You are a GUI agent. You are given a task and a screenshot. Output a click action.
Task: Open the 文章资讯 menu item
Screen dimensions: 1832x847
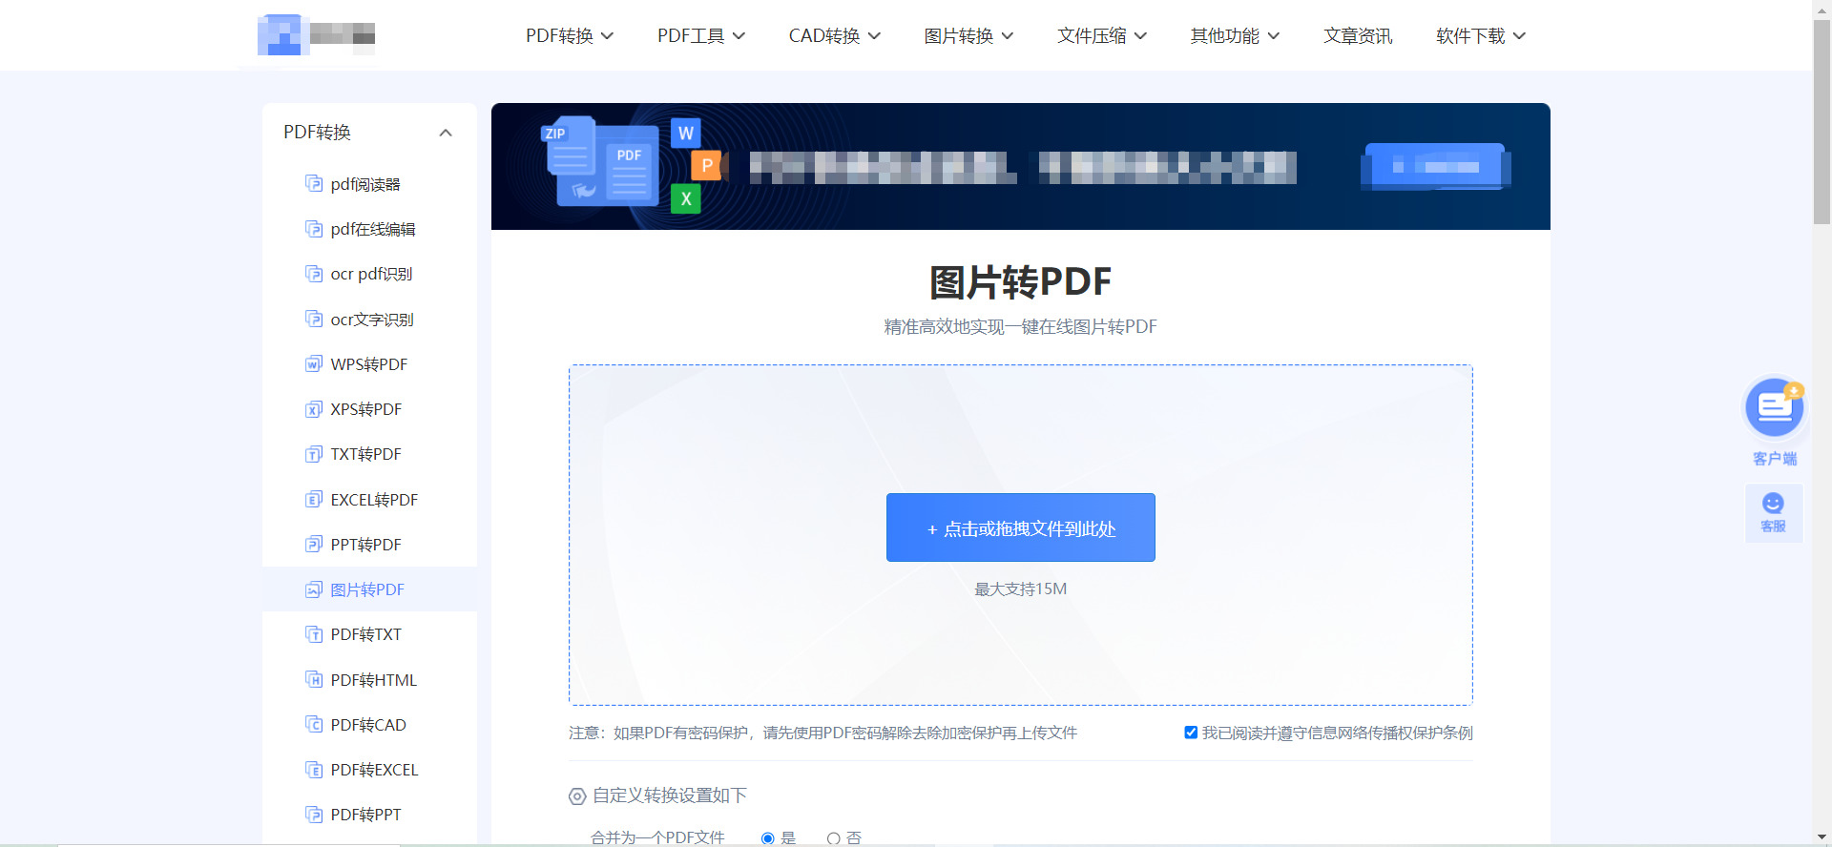(x=1358, y=36)
